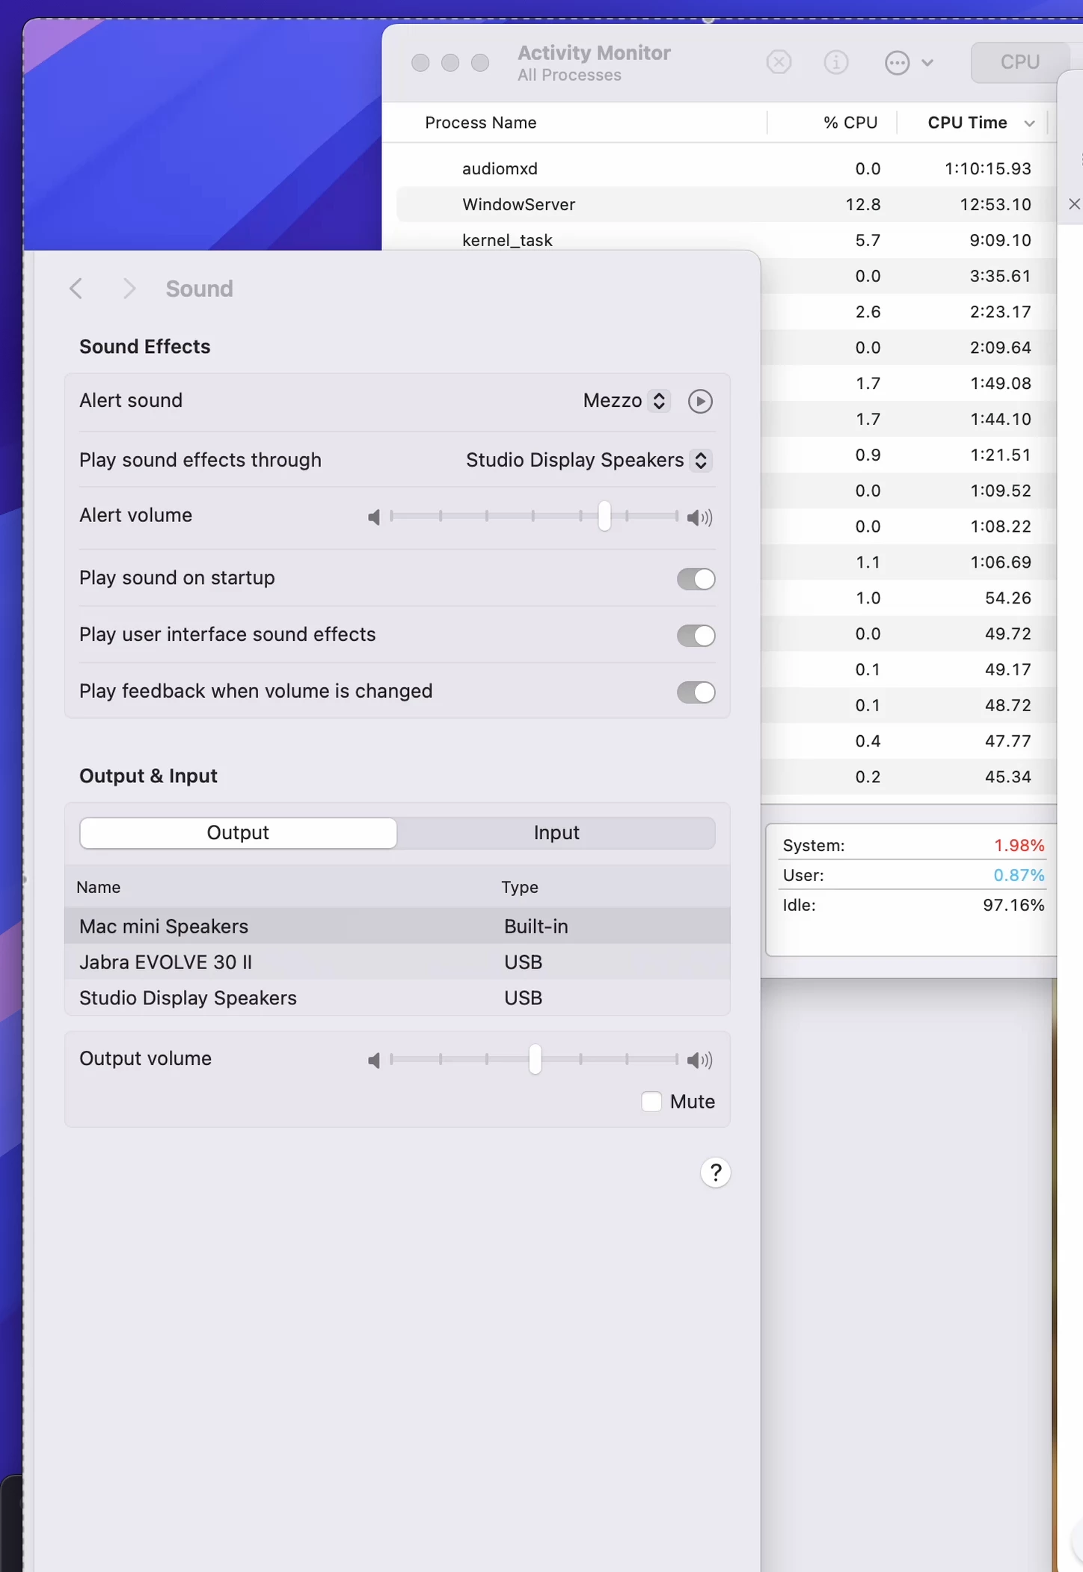
Task: Switch to the Input tab
Action: click(x=556, y=833)
